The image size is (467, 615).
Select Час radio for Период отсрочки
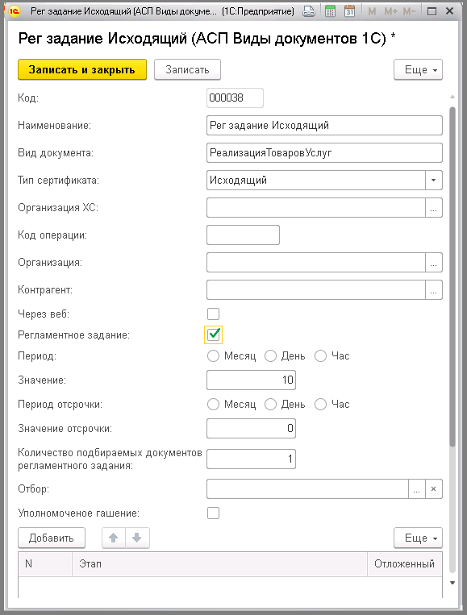click(321, 405)
